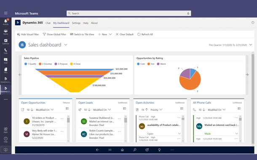Viewport: 257px width, 160px height.
Task: Open the Settings tab
Action: coord(76,23)
